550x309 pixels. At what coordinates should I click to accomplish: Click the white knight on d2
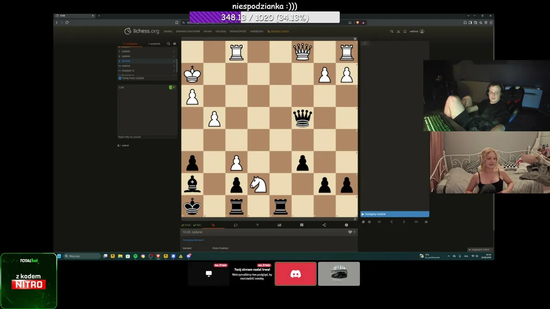[258, 185]
